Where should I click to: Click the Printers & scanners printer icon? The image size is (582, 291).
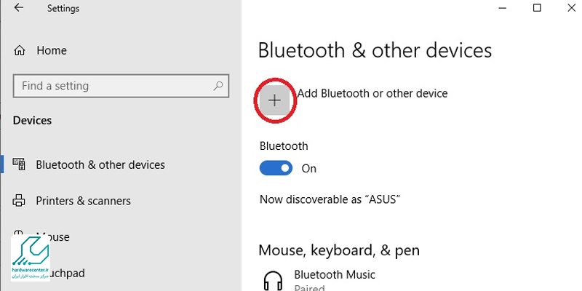pos(20,201)
